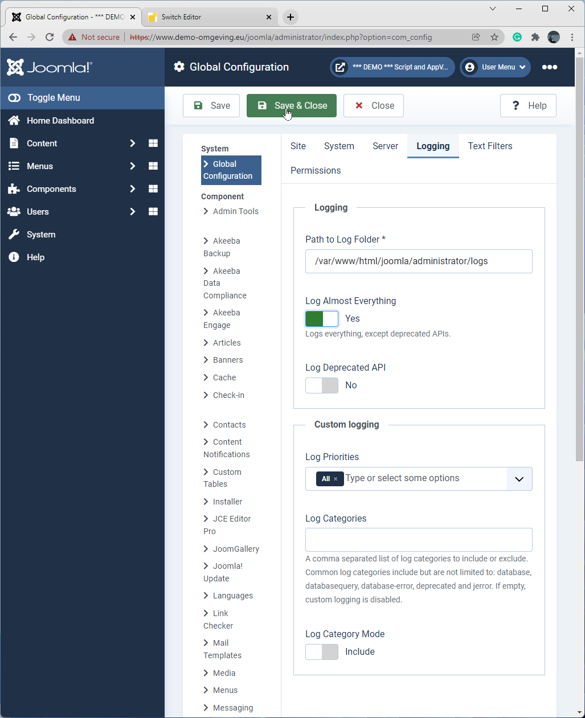Open the Log Priorities dropdown arrow
The height and width of the screenshot is (718, 585).
[x=519, y=479]
